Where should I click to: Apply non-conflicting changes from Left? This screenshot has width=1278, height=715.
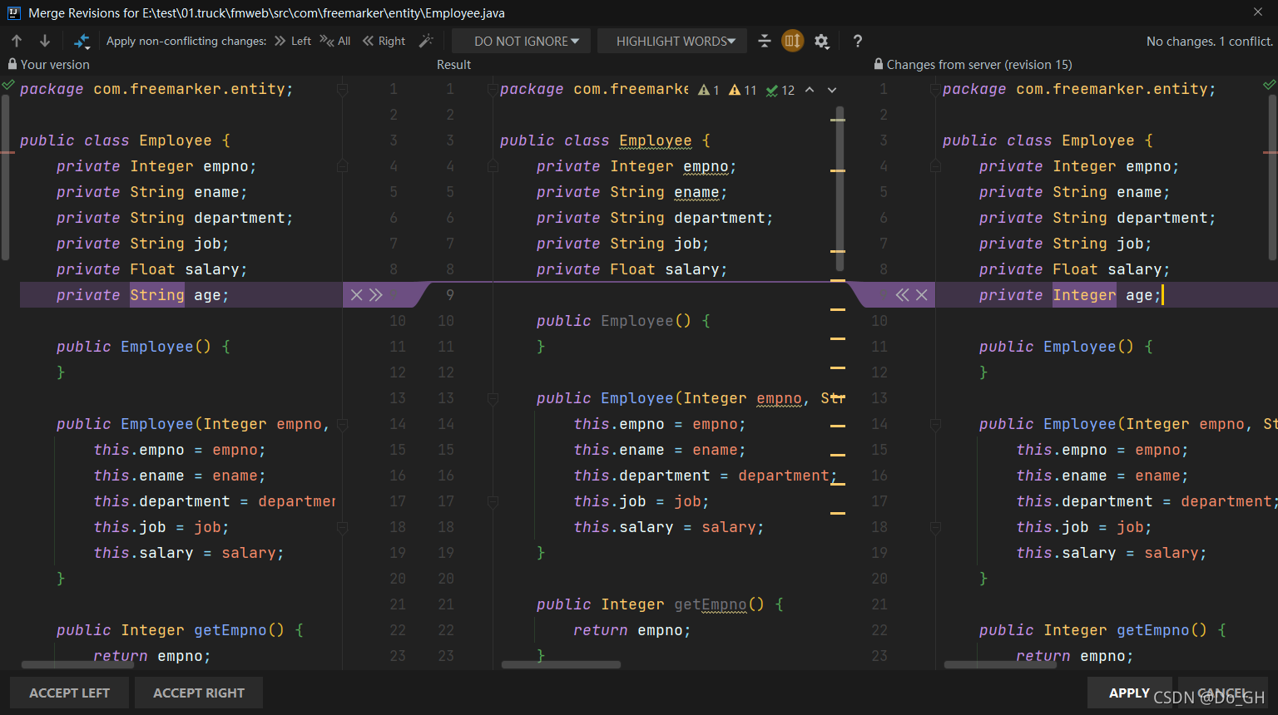click(293, 41)
